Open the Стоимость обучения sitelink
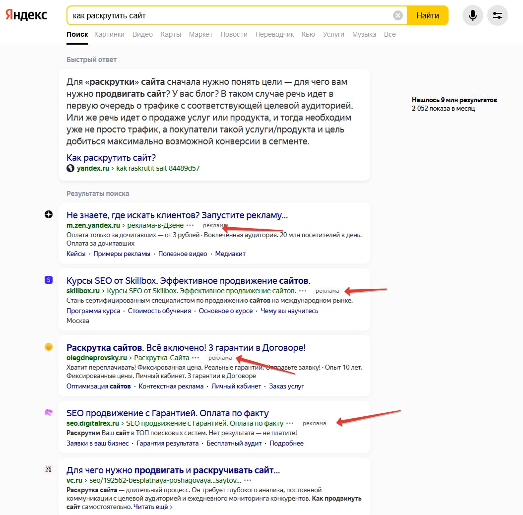This screenshot has width=523, height=515. (159, 311)
